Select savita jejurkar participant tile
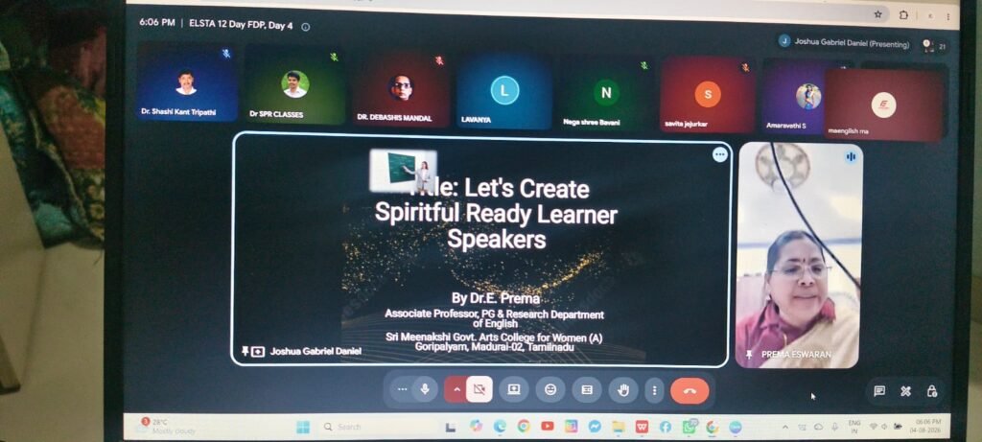Viewport: 982px width, 442px height. (x=708, y=95)
